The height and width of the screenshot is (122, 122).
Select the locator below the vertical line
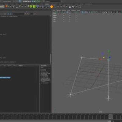108,99
